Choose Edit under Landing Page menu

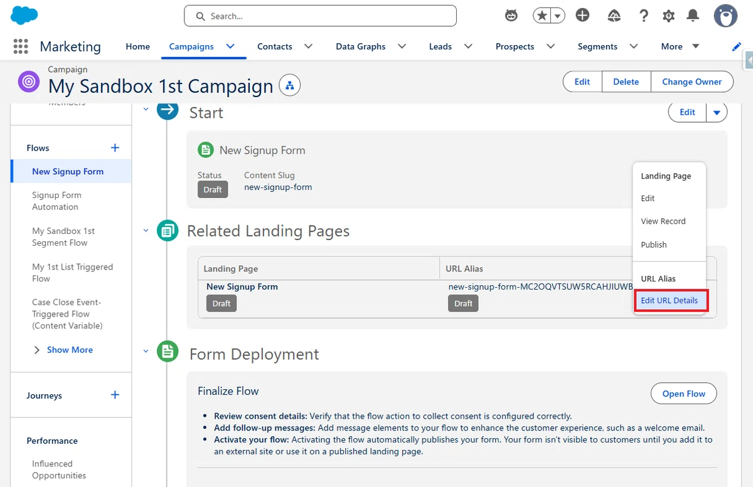tap(648, 198)
